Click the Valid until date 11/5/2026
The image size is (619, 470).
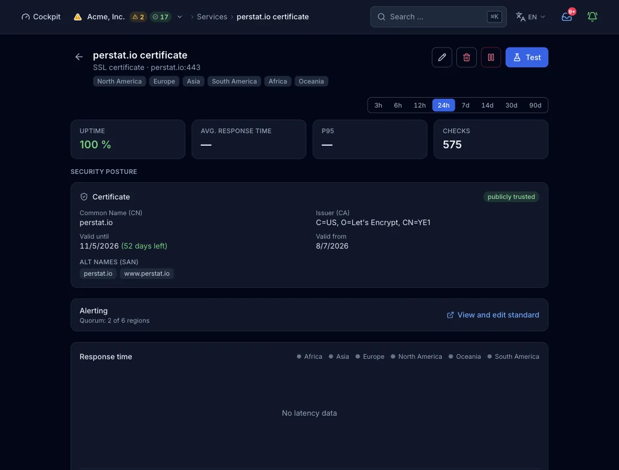[x=99, y=246]
